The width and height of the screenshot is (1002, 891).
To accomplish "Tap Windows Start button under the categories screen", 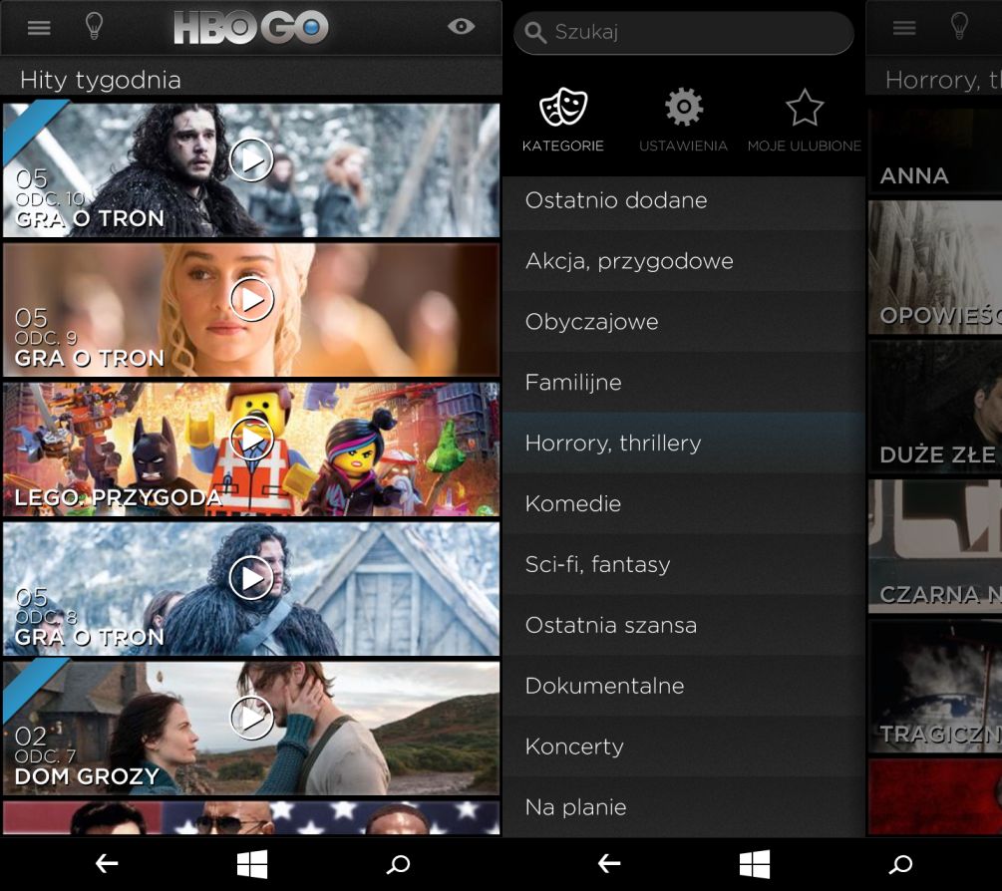I will pos(754,864).
